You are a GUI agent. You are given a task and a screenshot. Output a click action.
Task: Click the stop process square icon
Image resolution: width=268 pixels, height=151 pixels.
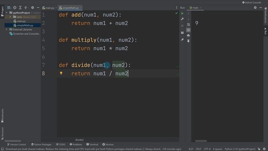[x=183, y=26]
